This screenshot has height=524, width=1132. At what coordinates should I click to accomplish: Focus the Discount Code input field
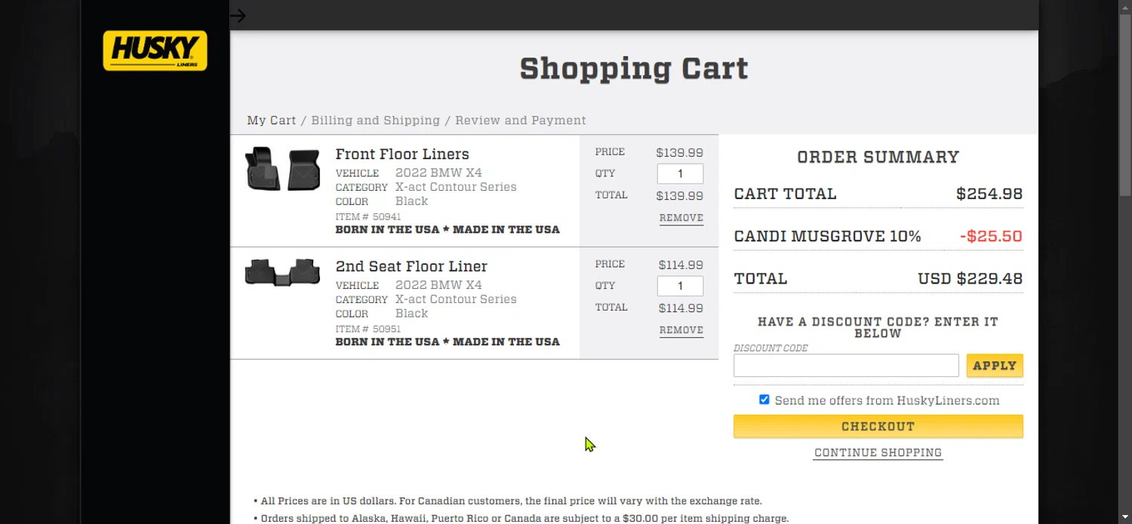tap(845, 366)
